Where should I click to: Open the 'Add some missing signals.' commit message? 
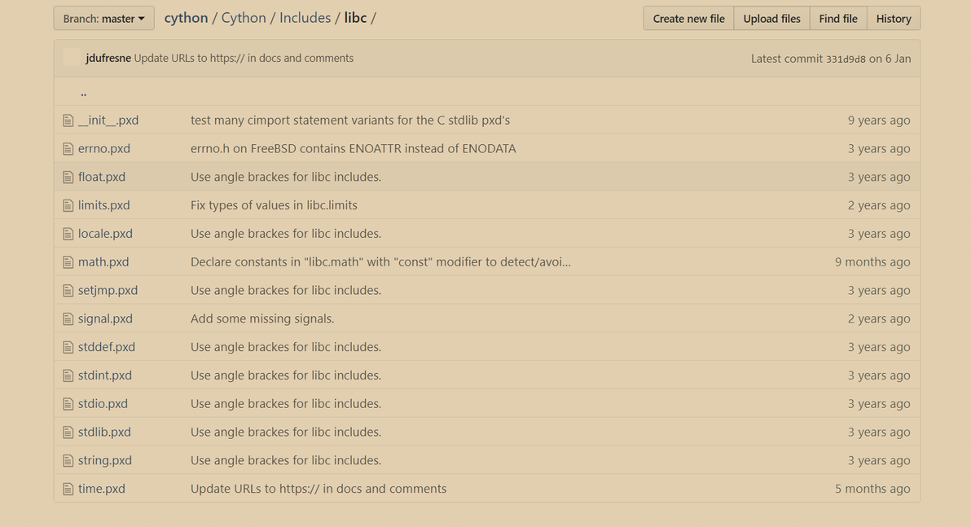pos(262,319)
